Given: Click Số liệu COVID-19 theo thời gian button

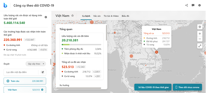Looking at the screenshot, I should click(x=153, y=87).
